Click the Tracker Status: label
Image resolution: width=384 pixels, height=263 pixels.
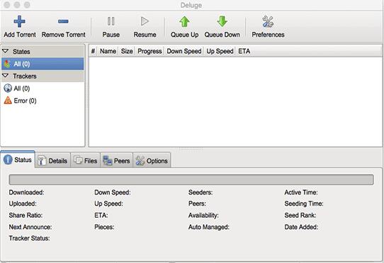coord(29,238)
